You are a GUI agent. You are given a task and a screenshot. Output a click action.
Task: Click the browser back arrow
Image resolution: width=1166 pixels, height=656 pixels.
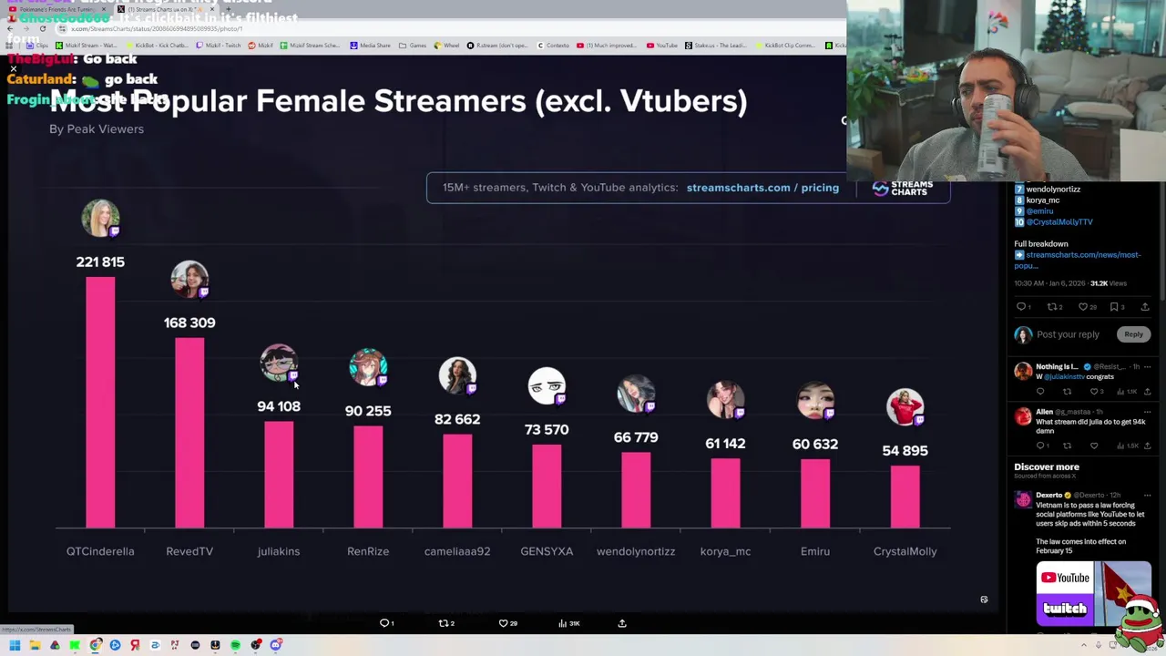[9, 28]
